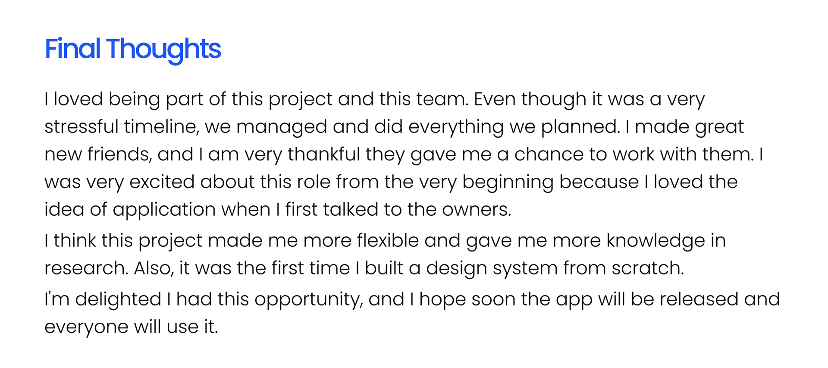The image size is (828, 368).
Task: Click the word "friends," in the text
Action: point(119,154)
